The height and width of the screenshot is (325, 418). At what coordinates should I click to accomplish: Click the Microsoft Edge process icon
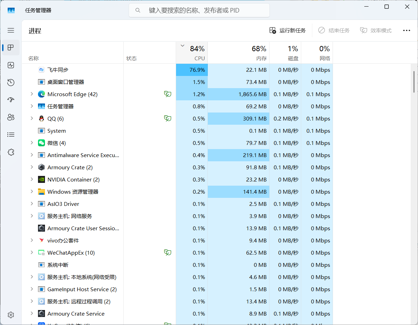pos(41,94)
